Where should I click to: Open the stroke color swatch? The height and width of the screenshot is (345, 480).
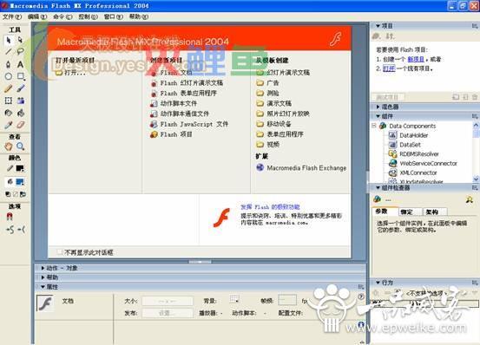coord(20,168)
